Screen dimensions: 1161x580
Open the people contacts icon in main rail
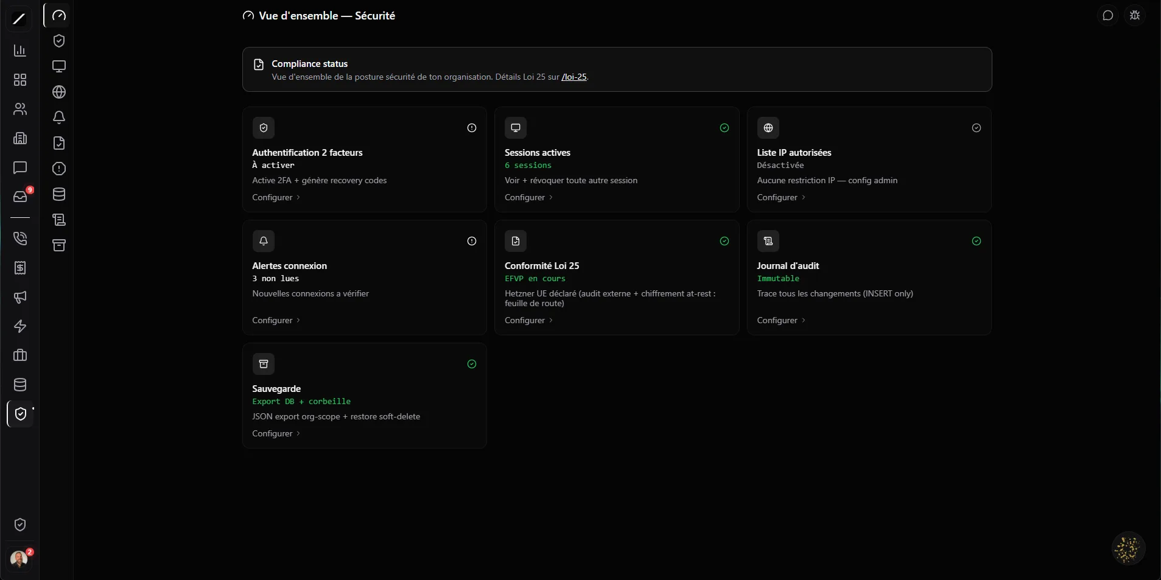tap(20, 109)
